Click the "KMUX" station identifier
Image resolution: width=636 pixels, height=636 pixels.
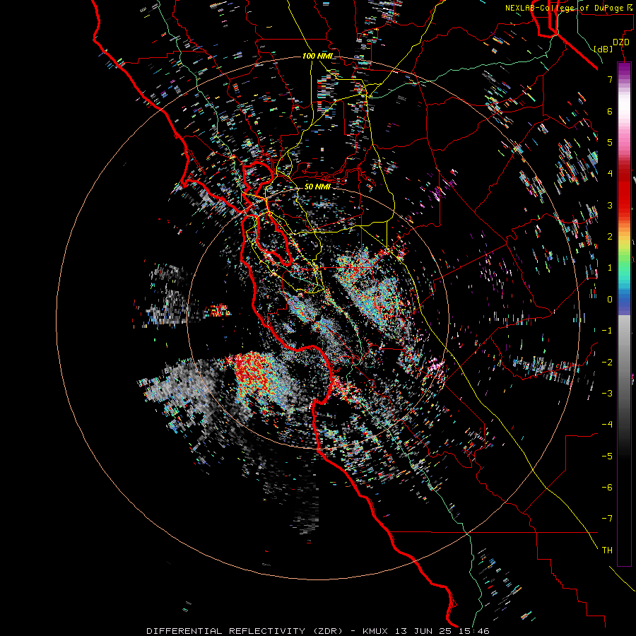(x=375, y=631)
